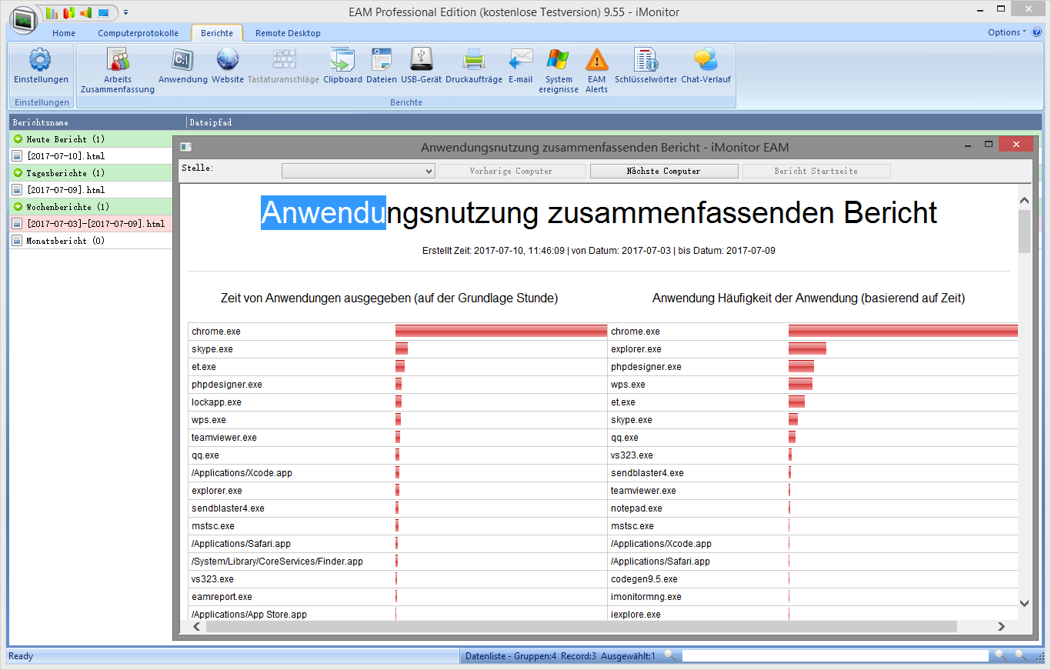Select the [2017-07-09].html report file
This screenshot has height=670, width=1051.
pos(65,190)
